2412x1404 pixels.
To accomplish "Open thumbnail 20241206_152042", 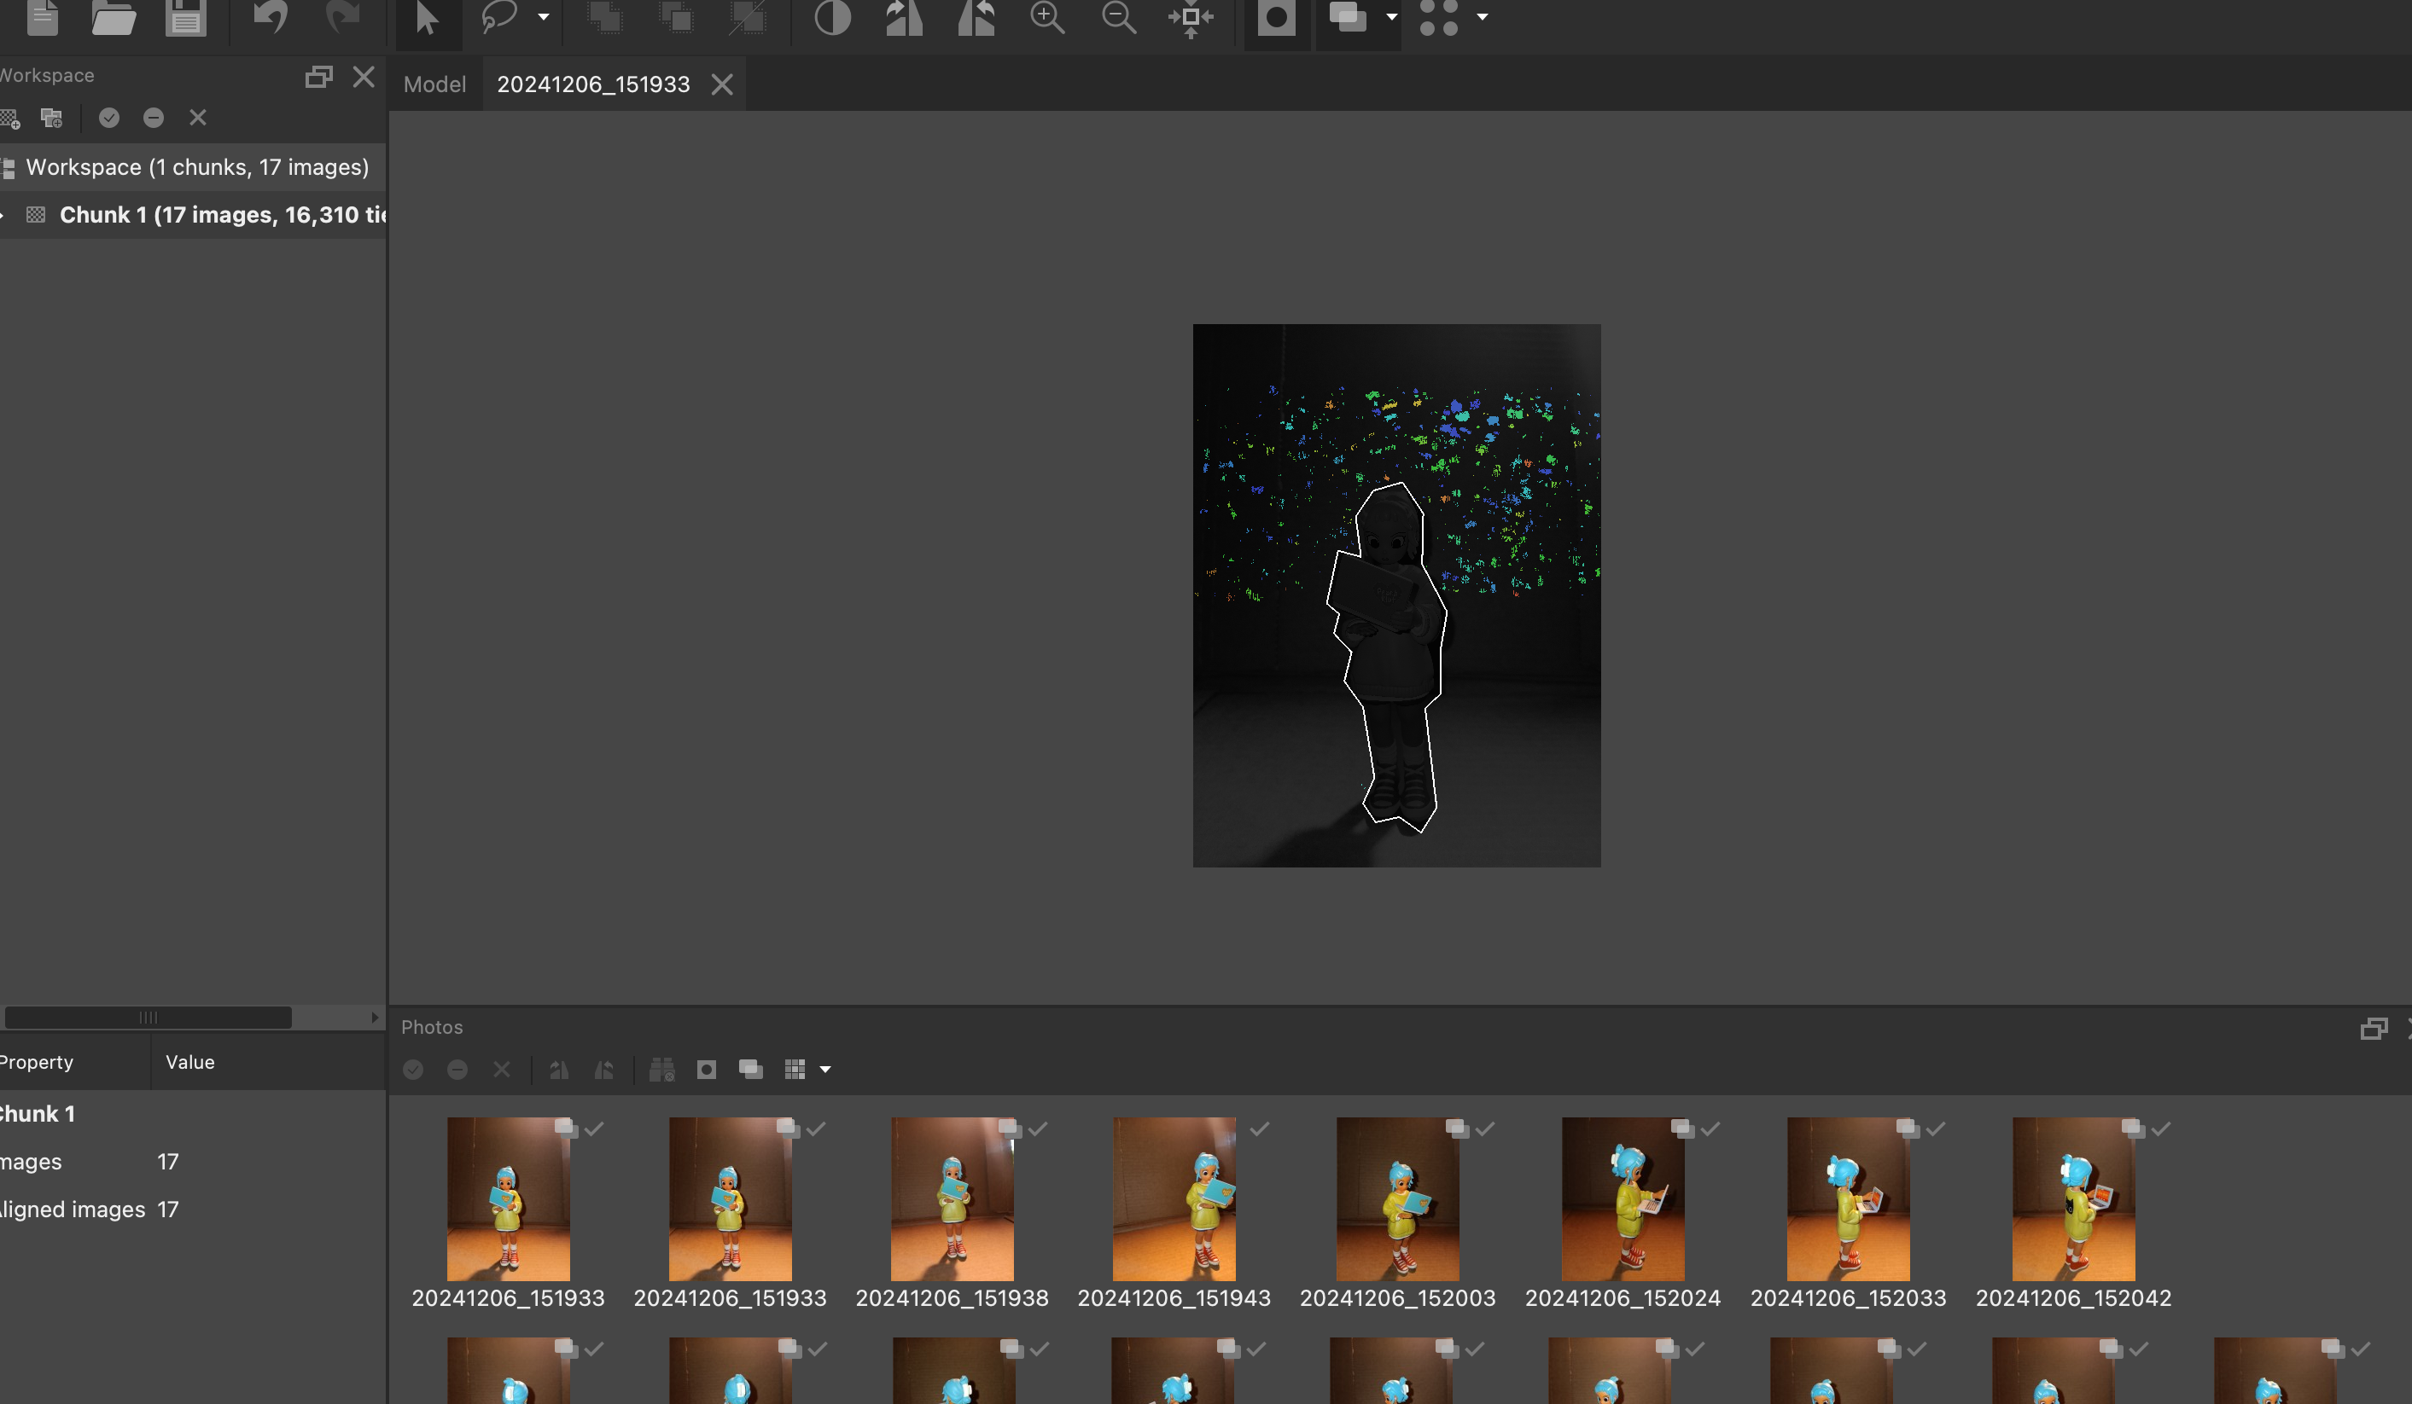I will [2074, 1199].
